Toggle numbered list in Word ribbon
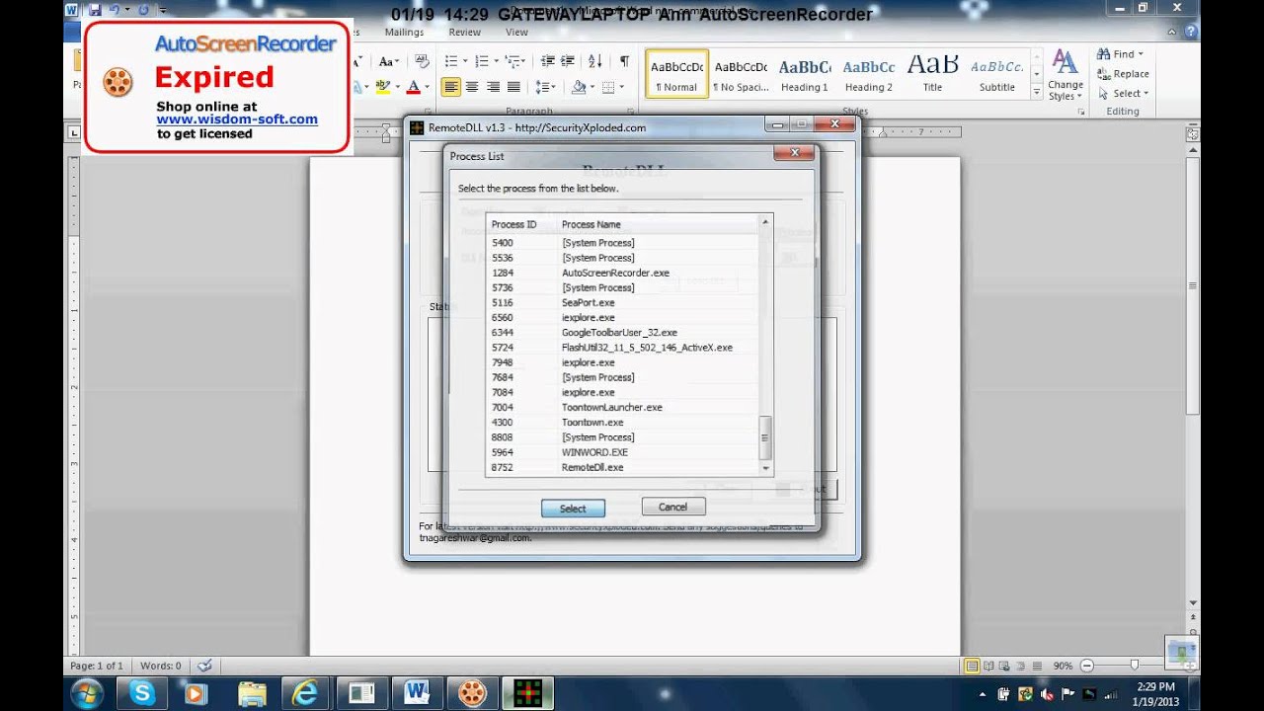Viewport: 1264px width, 711px height. tap(484, 61)
